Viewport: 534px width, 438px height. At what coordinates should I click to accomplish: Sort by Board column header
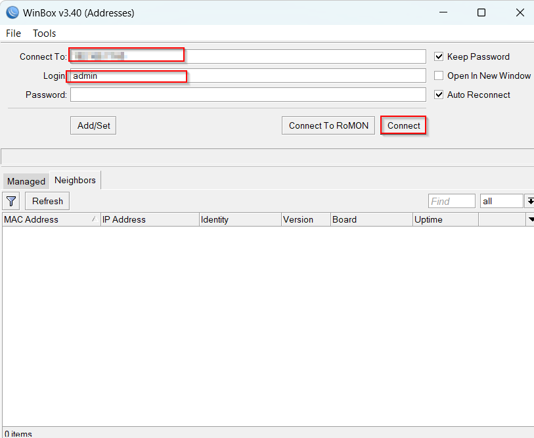click(x=372, y=219)
